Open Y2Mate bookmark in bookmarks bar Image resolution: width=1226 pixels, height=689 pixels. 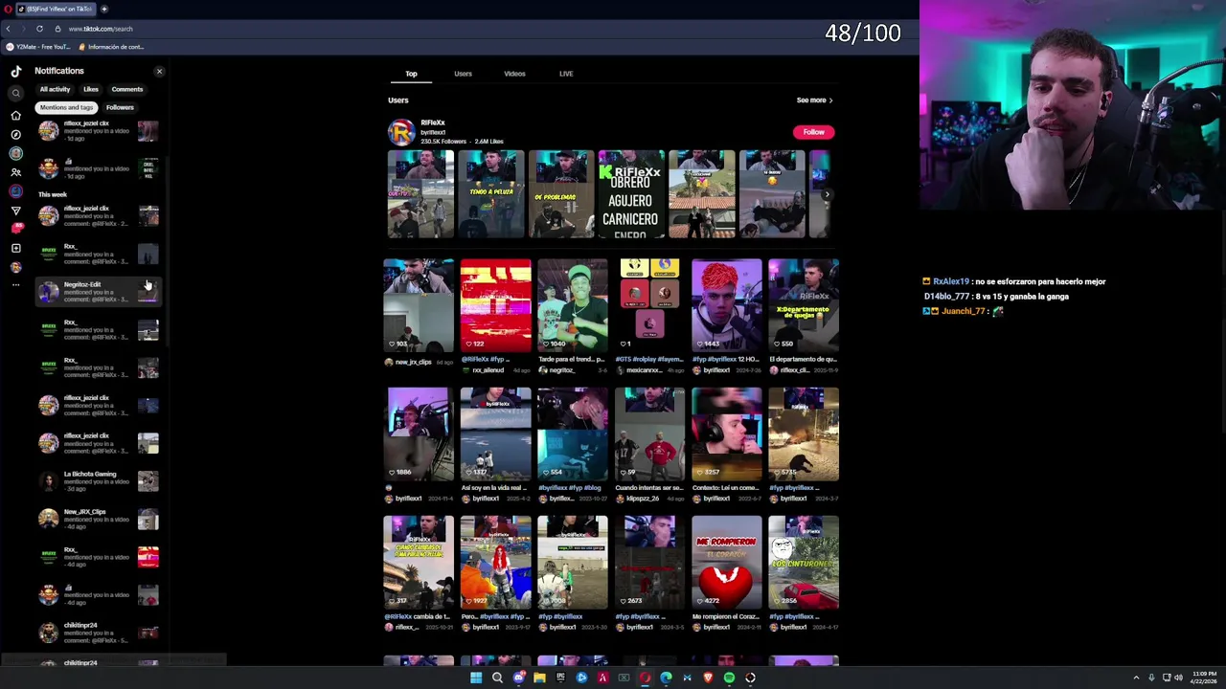pyautogui.click(x=39, y=47)
